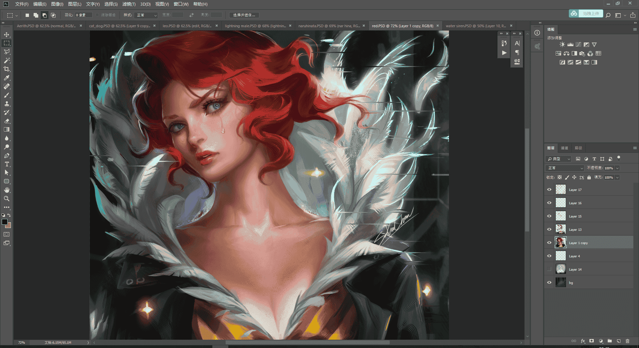Image resolution: width=639 pixels, height=348 pixels.
Task: Select the Clone Stamp tool
Action: tap(7, 104)
